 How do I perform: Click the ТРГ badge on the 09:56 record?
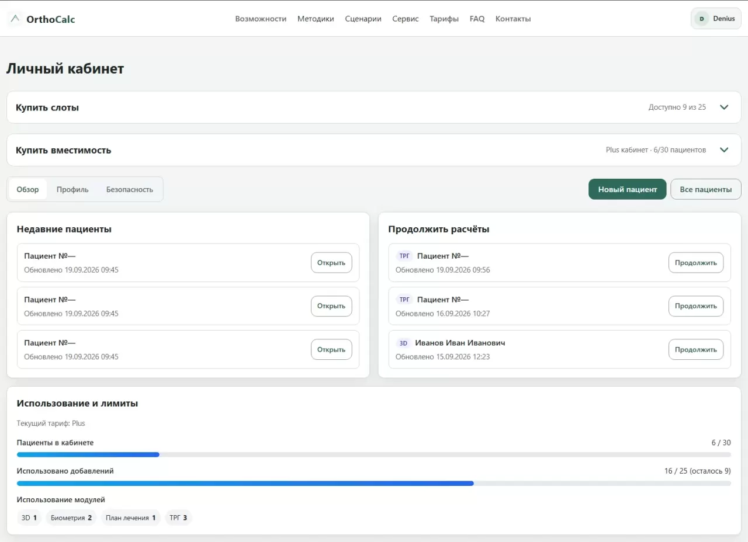[x=404, y=256]
